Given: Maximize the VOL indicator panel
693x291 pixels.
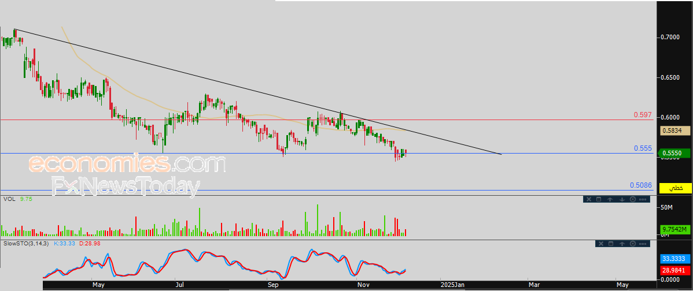Looking at the screenshot, I should coord(599,199).
